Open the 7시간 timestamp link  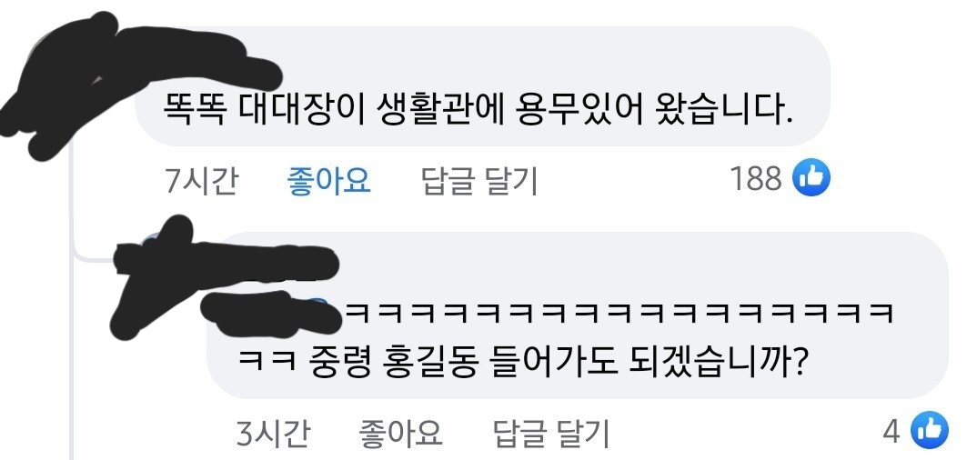(x=201, y=181)
